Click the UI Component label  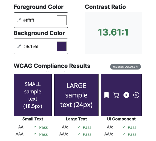click(x=121, y=119)
